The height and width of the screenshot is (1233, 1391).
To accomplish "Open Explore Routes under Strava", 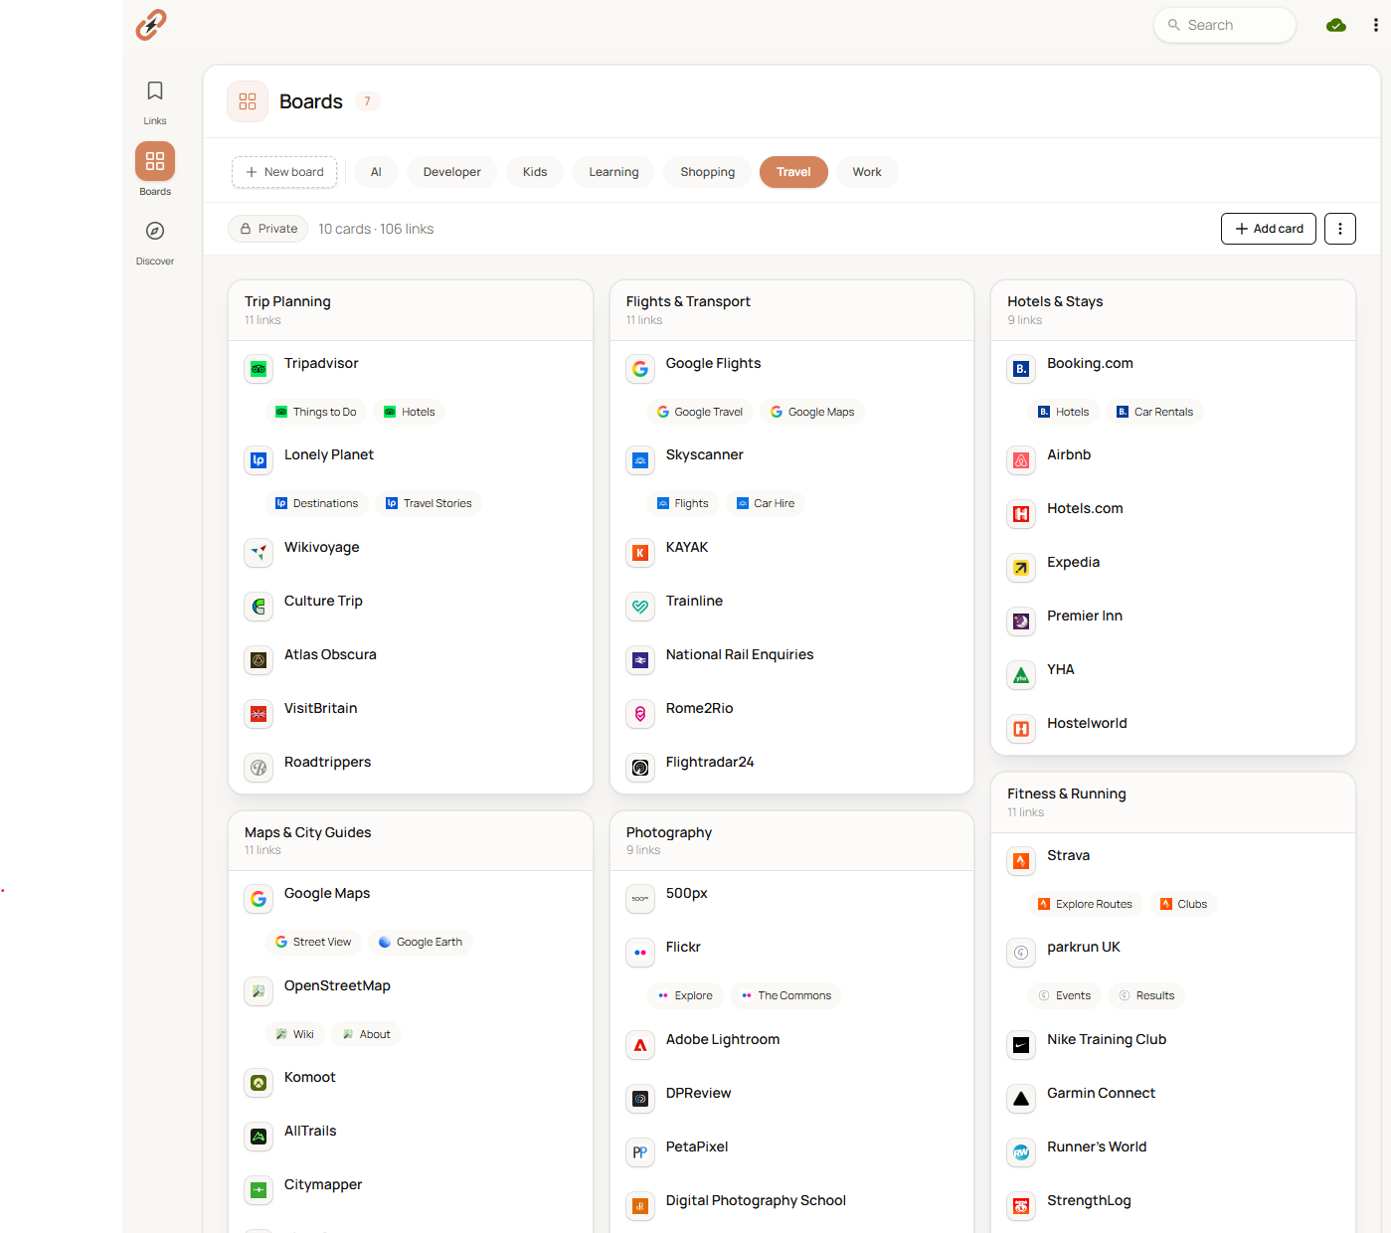I will (x=1085, y=904).
